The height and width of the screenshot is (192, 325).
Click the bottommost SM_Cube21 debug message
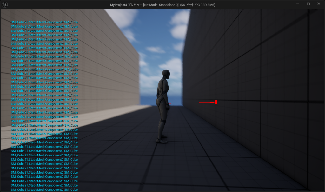(x=44, y=189)
